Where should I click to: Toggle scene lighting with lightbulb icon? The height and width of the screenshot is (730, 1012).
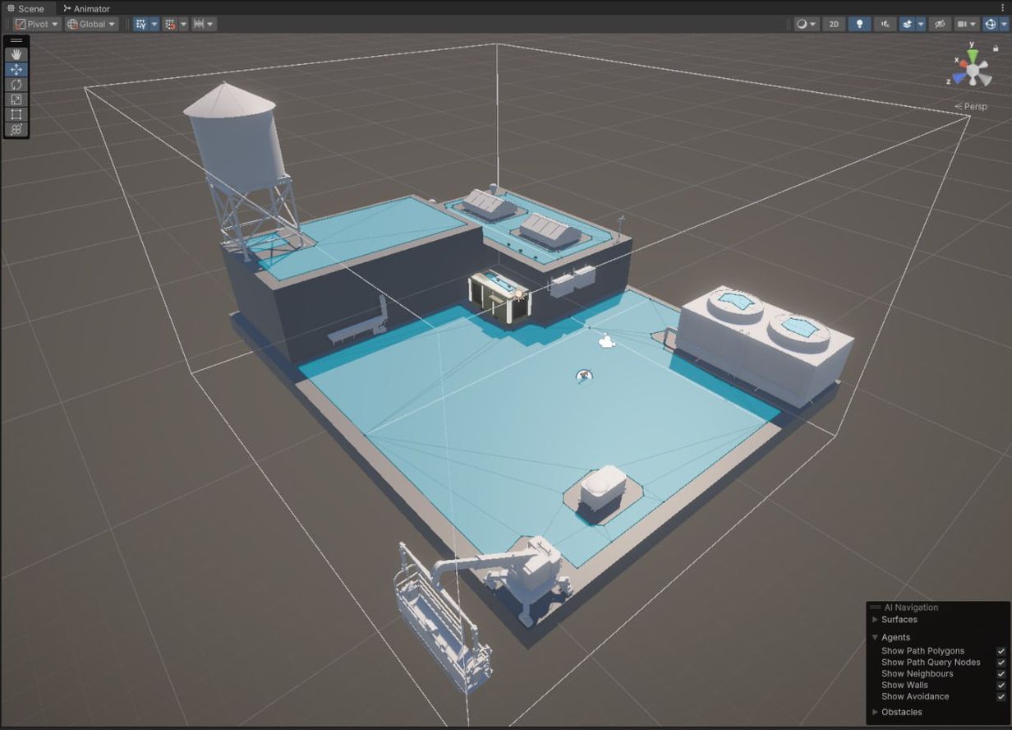[x=859, y=24]
